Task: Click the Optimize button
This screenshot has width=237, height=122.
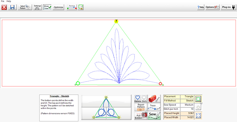Action: [x=58, y=7]
